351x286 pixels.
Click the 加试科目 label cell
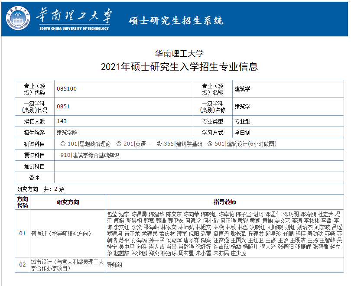pyautogui.click(x=35, y=166)
